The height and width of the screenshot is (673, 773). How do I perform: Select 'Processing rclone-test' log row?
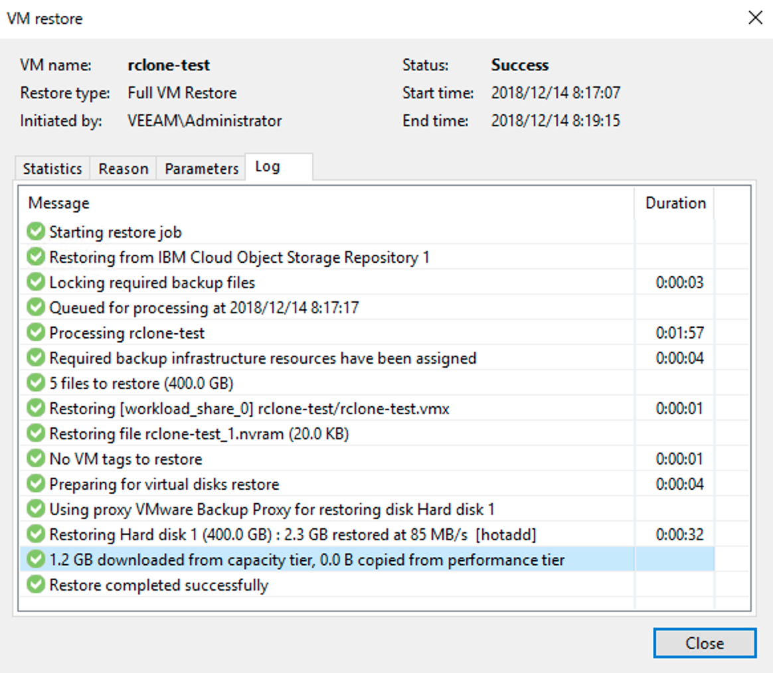click(x=367, y=333)
